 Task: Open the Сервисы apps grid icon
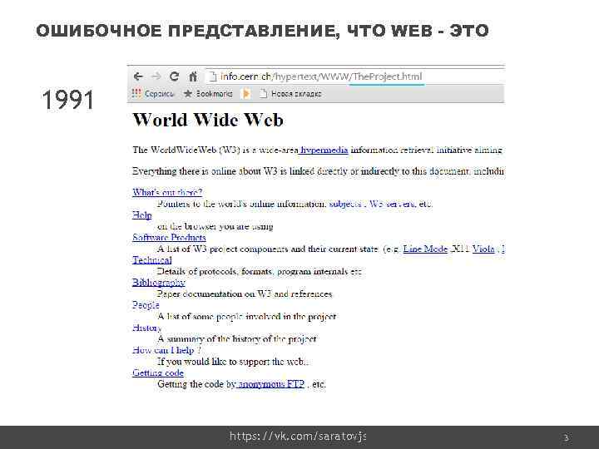pyautogui.click(x=136, y=93)
